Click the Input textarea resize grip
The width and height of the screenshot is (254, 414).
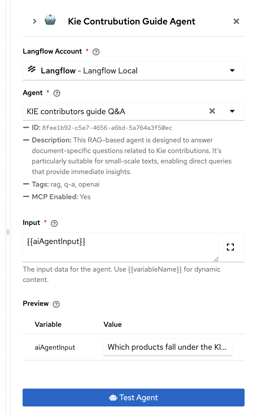(x=216, y=259)
